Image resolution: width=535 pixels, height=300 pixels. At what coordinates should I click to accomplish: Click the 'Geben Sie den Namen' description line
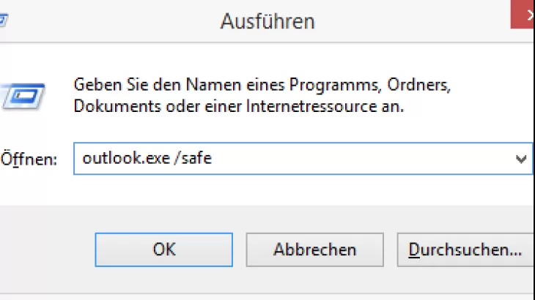tap(262, 85)
